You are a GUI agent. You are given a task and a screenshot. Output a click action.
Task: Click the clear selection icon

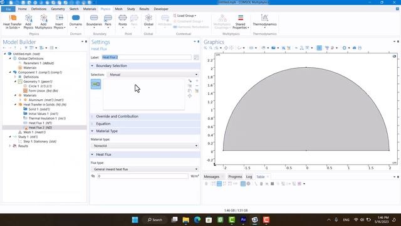pos(197,90)
